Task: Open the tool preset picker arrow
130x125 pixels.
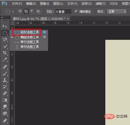Action: 13,12
